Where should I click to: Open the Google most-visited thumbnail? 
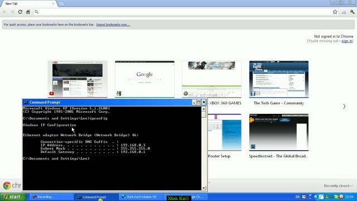[144, 79]
